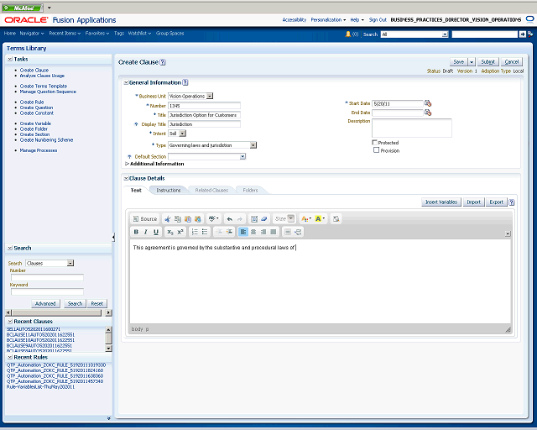This screenshot has width=537, height=430.
Task: Align text right
Action: [x=263, y=232]
